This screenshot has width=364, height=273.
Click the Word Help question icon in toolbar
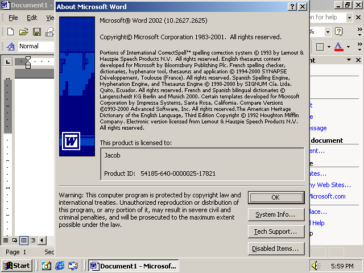tap(339, 32)
